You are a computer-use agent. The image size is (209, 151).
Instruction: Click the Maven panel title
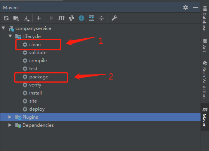pos(10,8)
